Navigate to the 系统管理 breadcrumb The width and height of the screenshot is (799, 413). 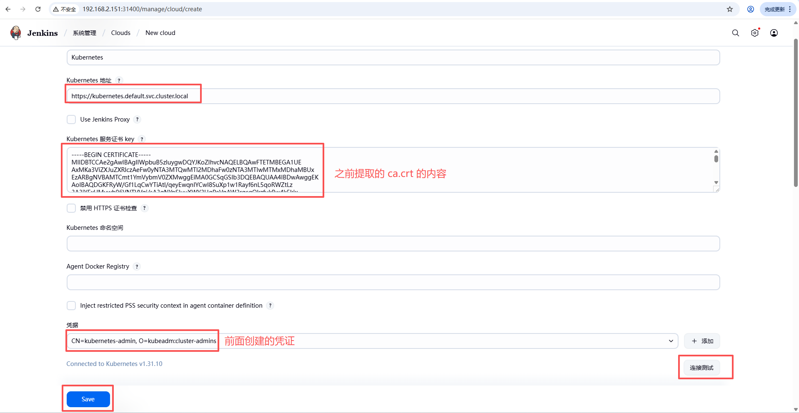click(x=84, y=33)
